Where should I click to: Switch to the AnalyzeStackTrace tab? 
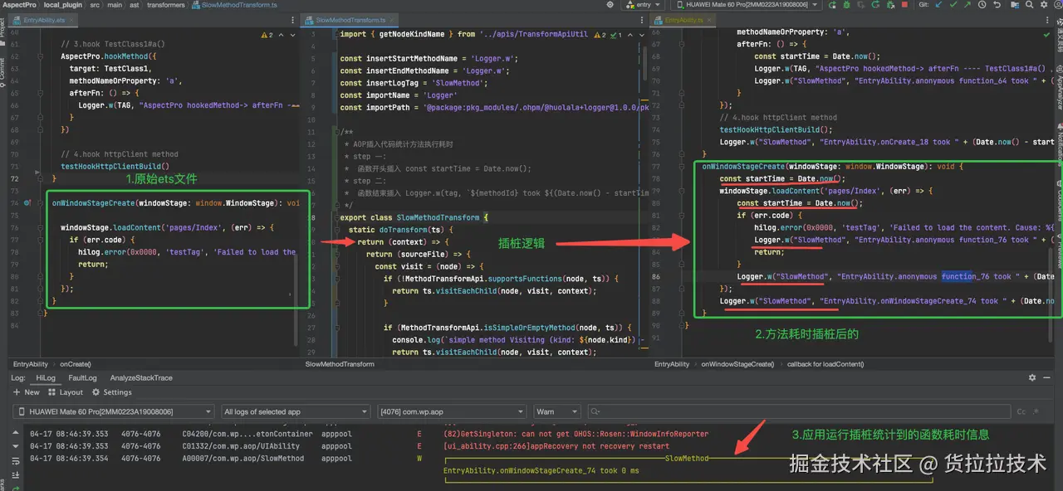coord(141,378)
